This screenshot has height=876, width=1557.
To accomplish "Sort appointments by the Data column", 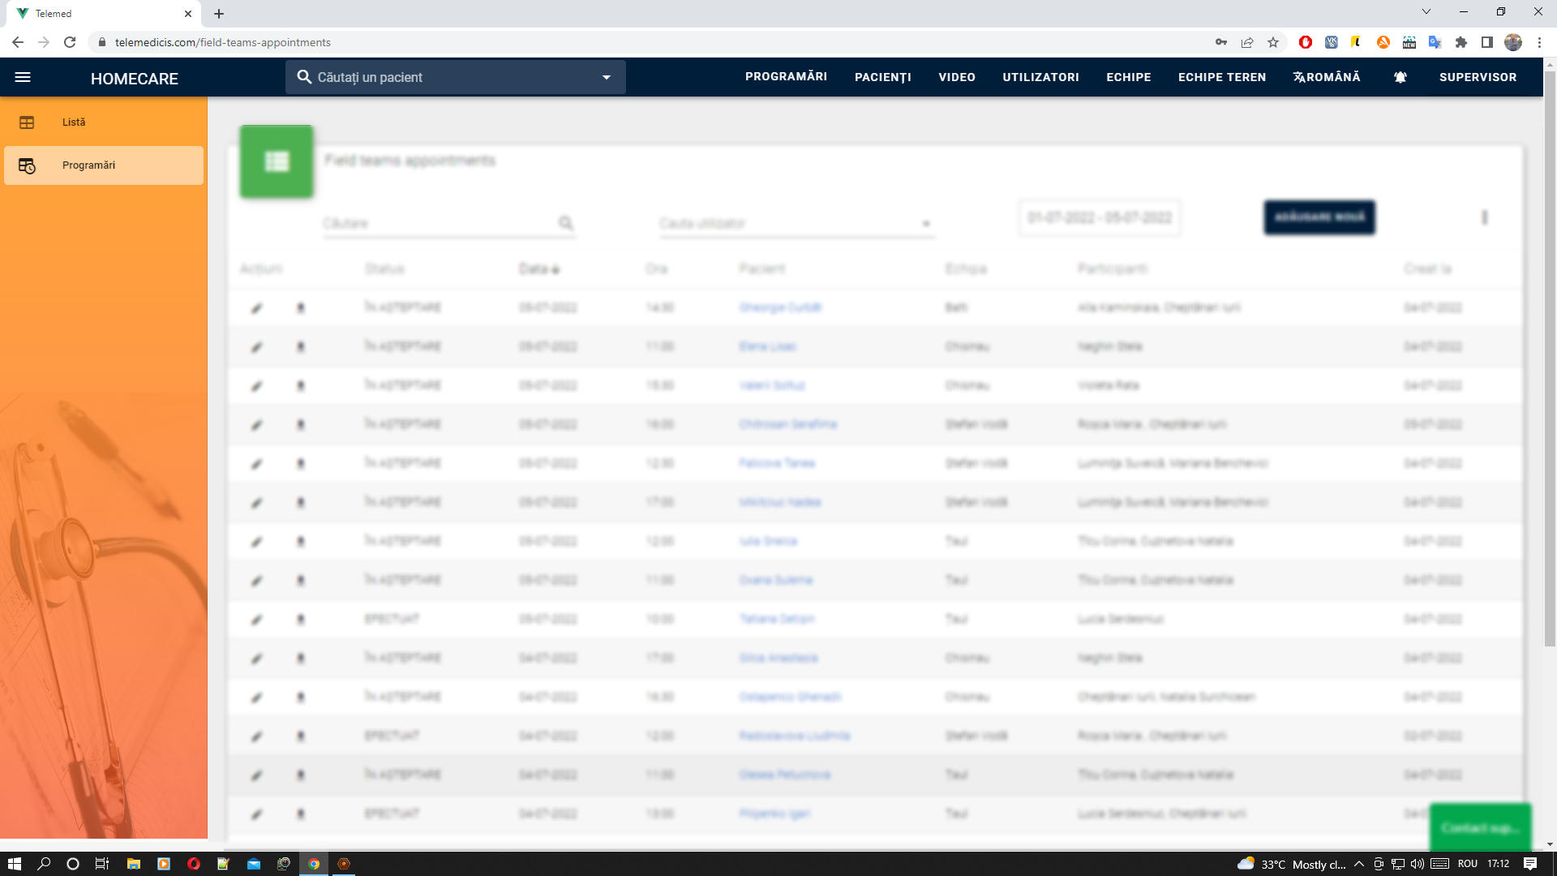I will (x=539, y=268).
